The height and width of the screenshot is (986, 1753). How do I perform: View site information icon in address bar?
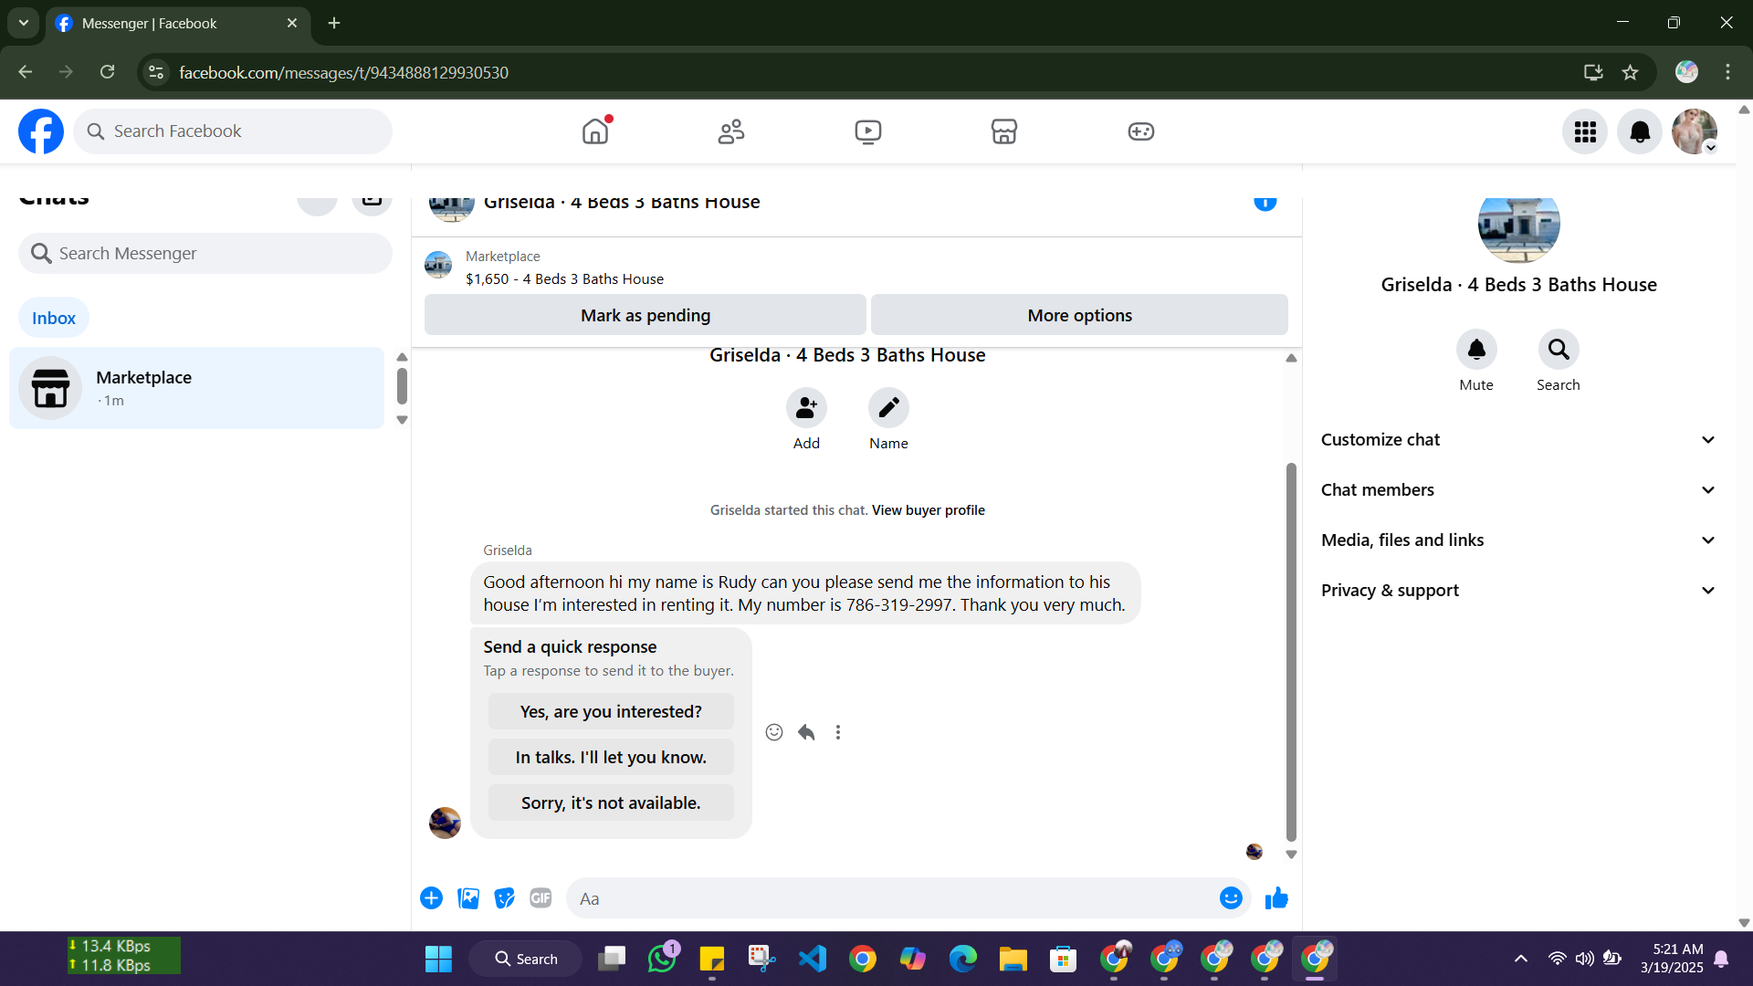pos(157,72)
